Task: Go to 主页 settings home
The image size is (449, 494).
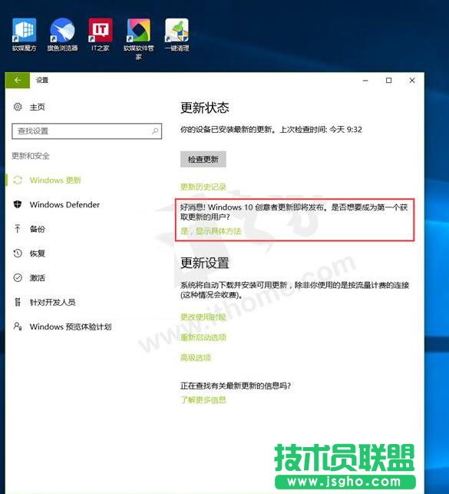Action: [x=37, y=107]
